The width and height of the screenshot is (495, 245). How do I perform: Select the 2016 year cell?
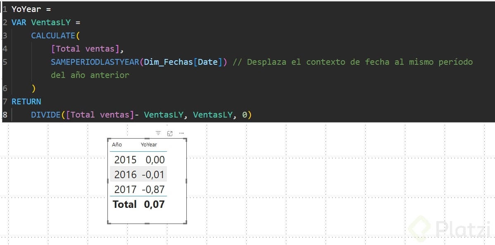tap(125, 175)
